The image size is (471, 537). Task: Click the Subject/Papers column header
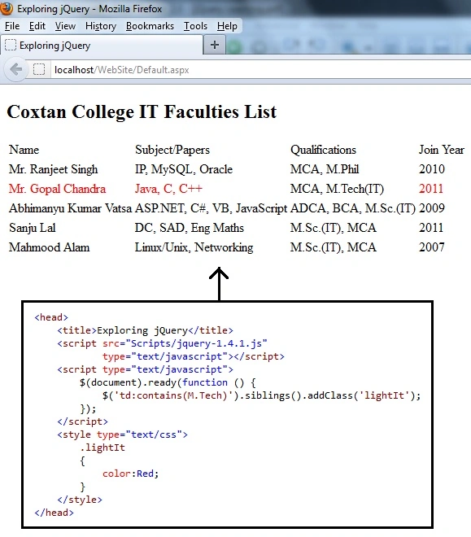(x=172, y=150)
